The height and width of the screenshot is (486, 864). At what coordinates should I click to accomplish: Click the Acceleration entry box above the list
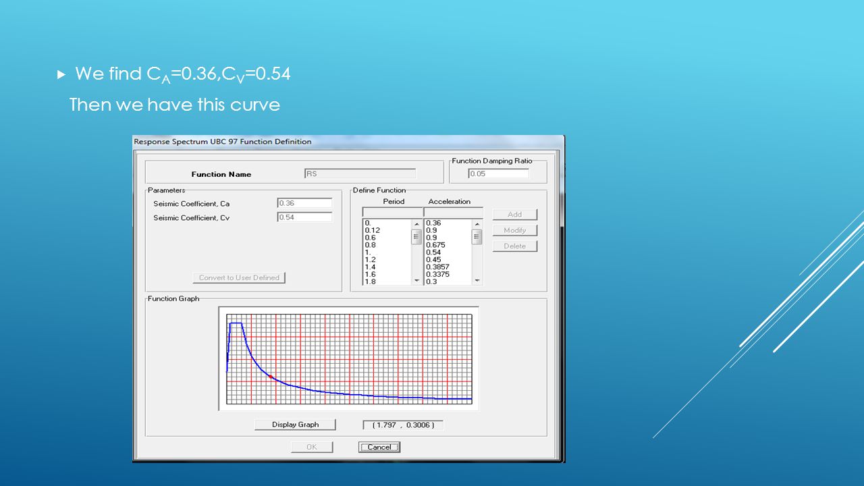pos(454,212)
